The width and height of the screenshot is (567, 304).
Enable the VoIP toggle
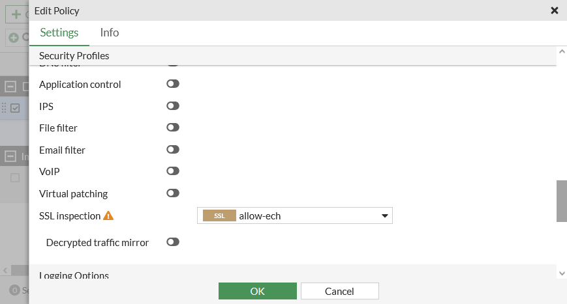coord(173,171)
